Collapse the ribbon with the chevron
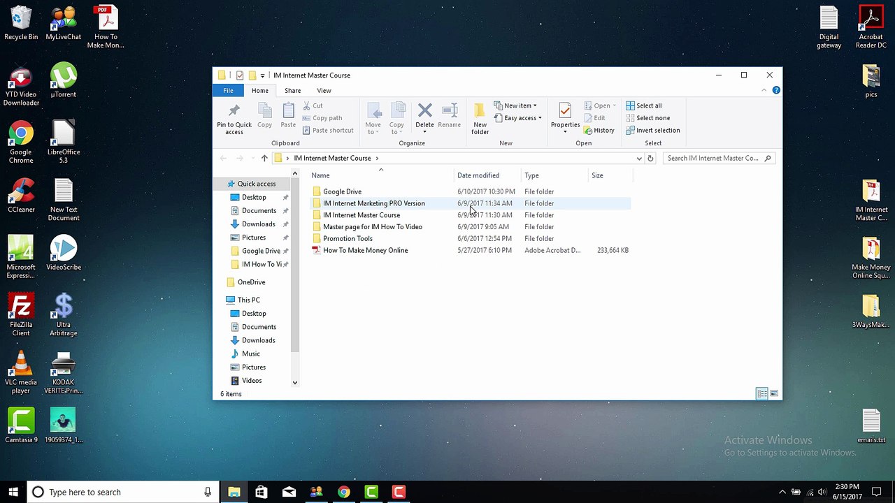 (764, 90)
